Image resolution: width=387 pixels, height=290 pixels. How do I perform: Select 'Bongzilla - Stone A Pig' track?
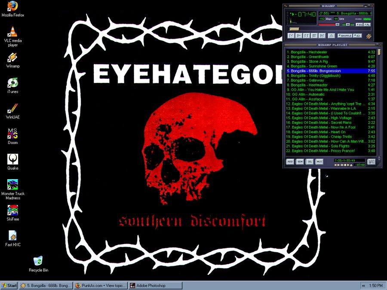[x=331, y=61]
